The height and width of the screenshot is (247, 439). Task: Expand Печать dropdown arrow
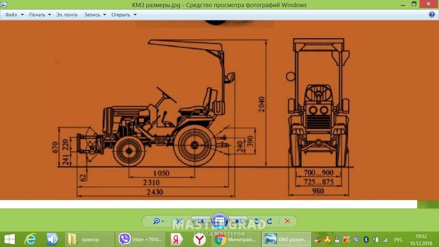49,15
